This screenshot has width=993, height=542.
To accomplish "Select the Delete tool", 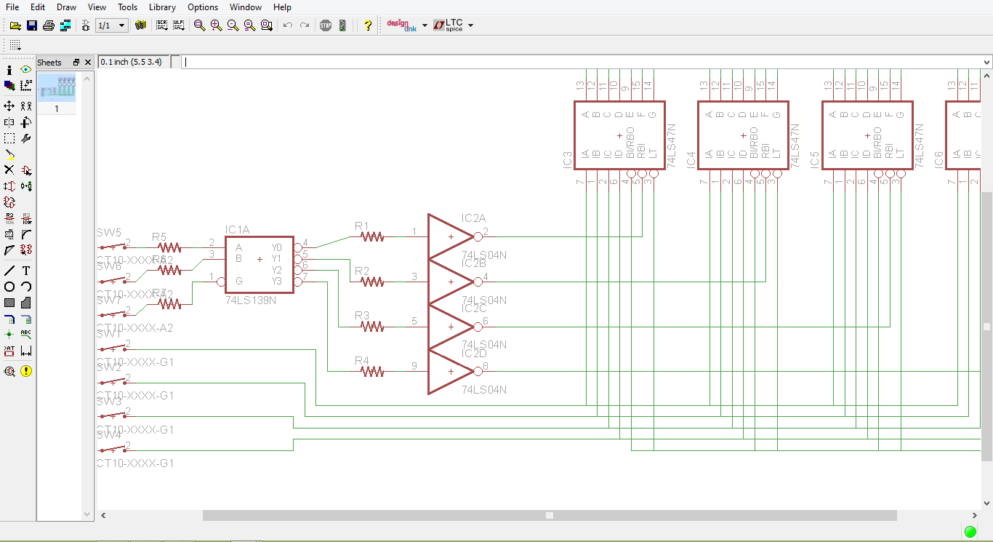I will pos(9,170).
